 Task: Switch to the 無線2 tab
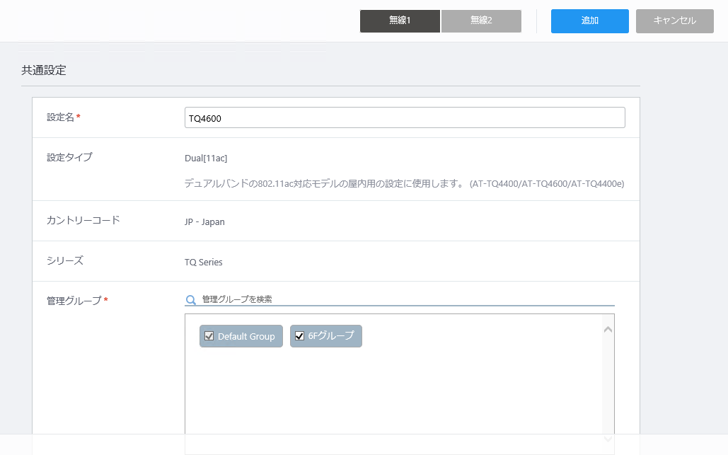pos(481,21)
